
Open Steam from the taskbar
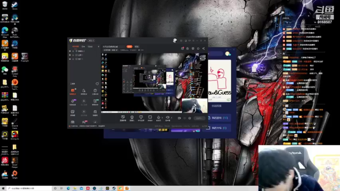pyautogui.click(x=114, y=188)
